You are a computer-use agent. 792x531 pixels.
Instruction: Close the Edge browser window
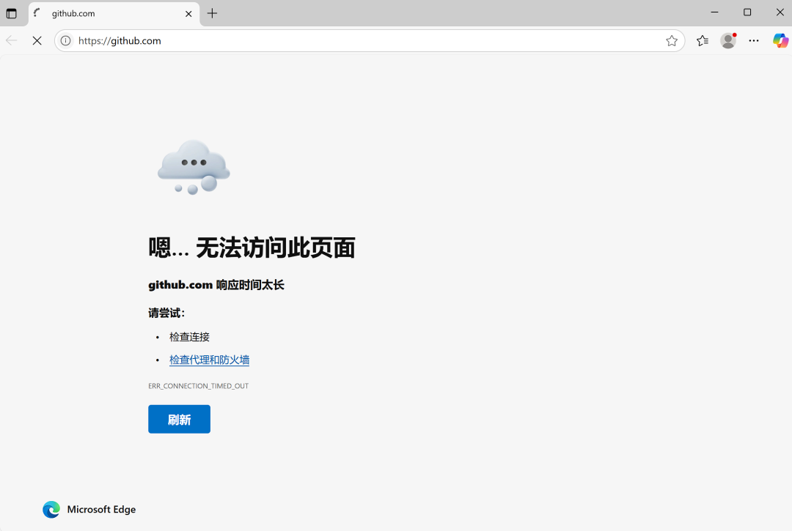pyautogui.click(x=780, y=12)
